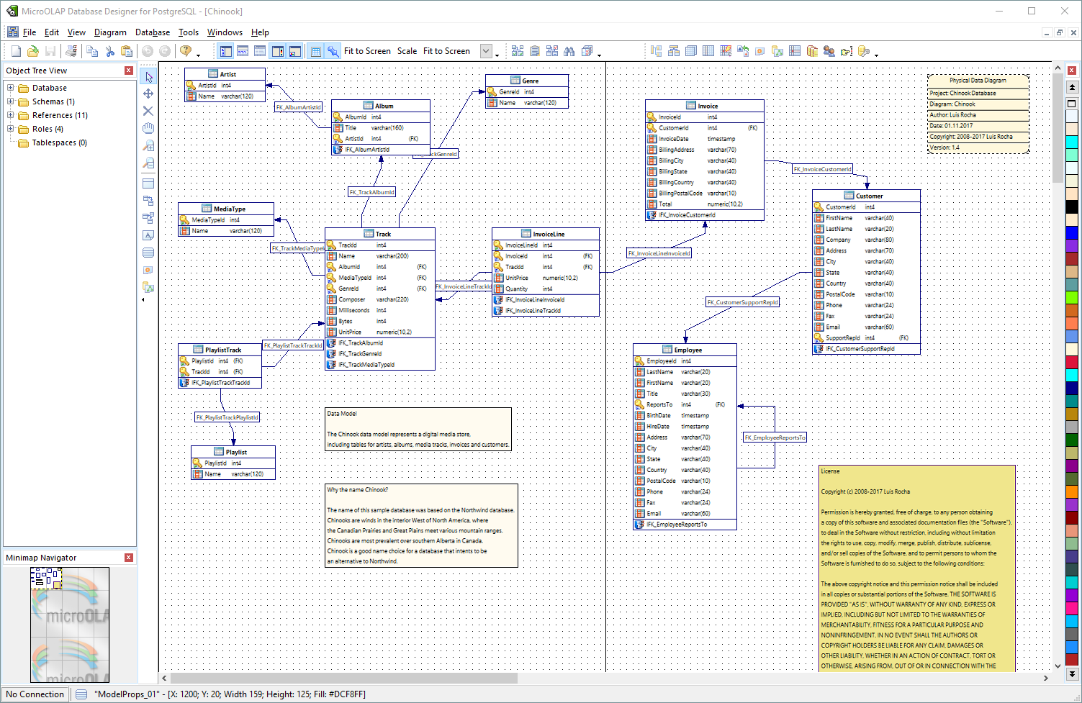Select the four-arrow move tool
This screenshot has width=1082, height=703.
148,94
